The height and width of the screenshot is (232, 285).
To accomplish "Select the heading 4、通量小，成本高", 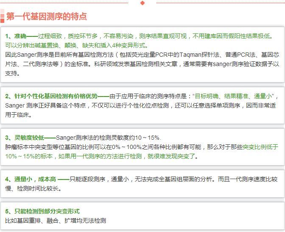I will coord(31,179).
